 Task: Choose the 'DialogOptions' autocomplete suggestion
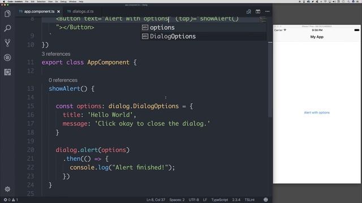point(204,36)
